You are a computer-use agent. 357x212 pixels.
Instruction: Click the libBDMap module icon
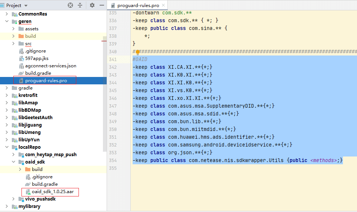point(14,110)
